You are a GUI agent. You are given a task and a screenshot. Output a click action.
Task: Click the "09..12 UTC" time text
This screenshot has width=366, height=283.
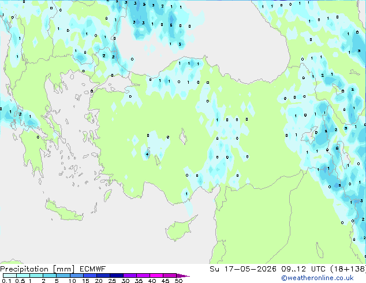(303, 269)
